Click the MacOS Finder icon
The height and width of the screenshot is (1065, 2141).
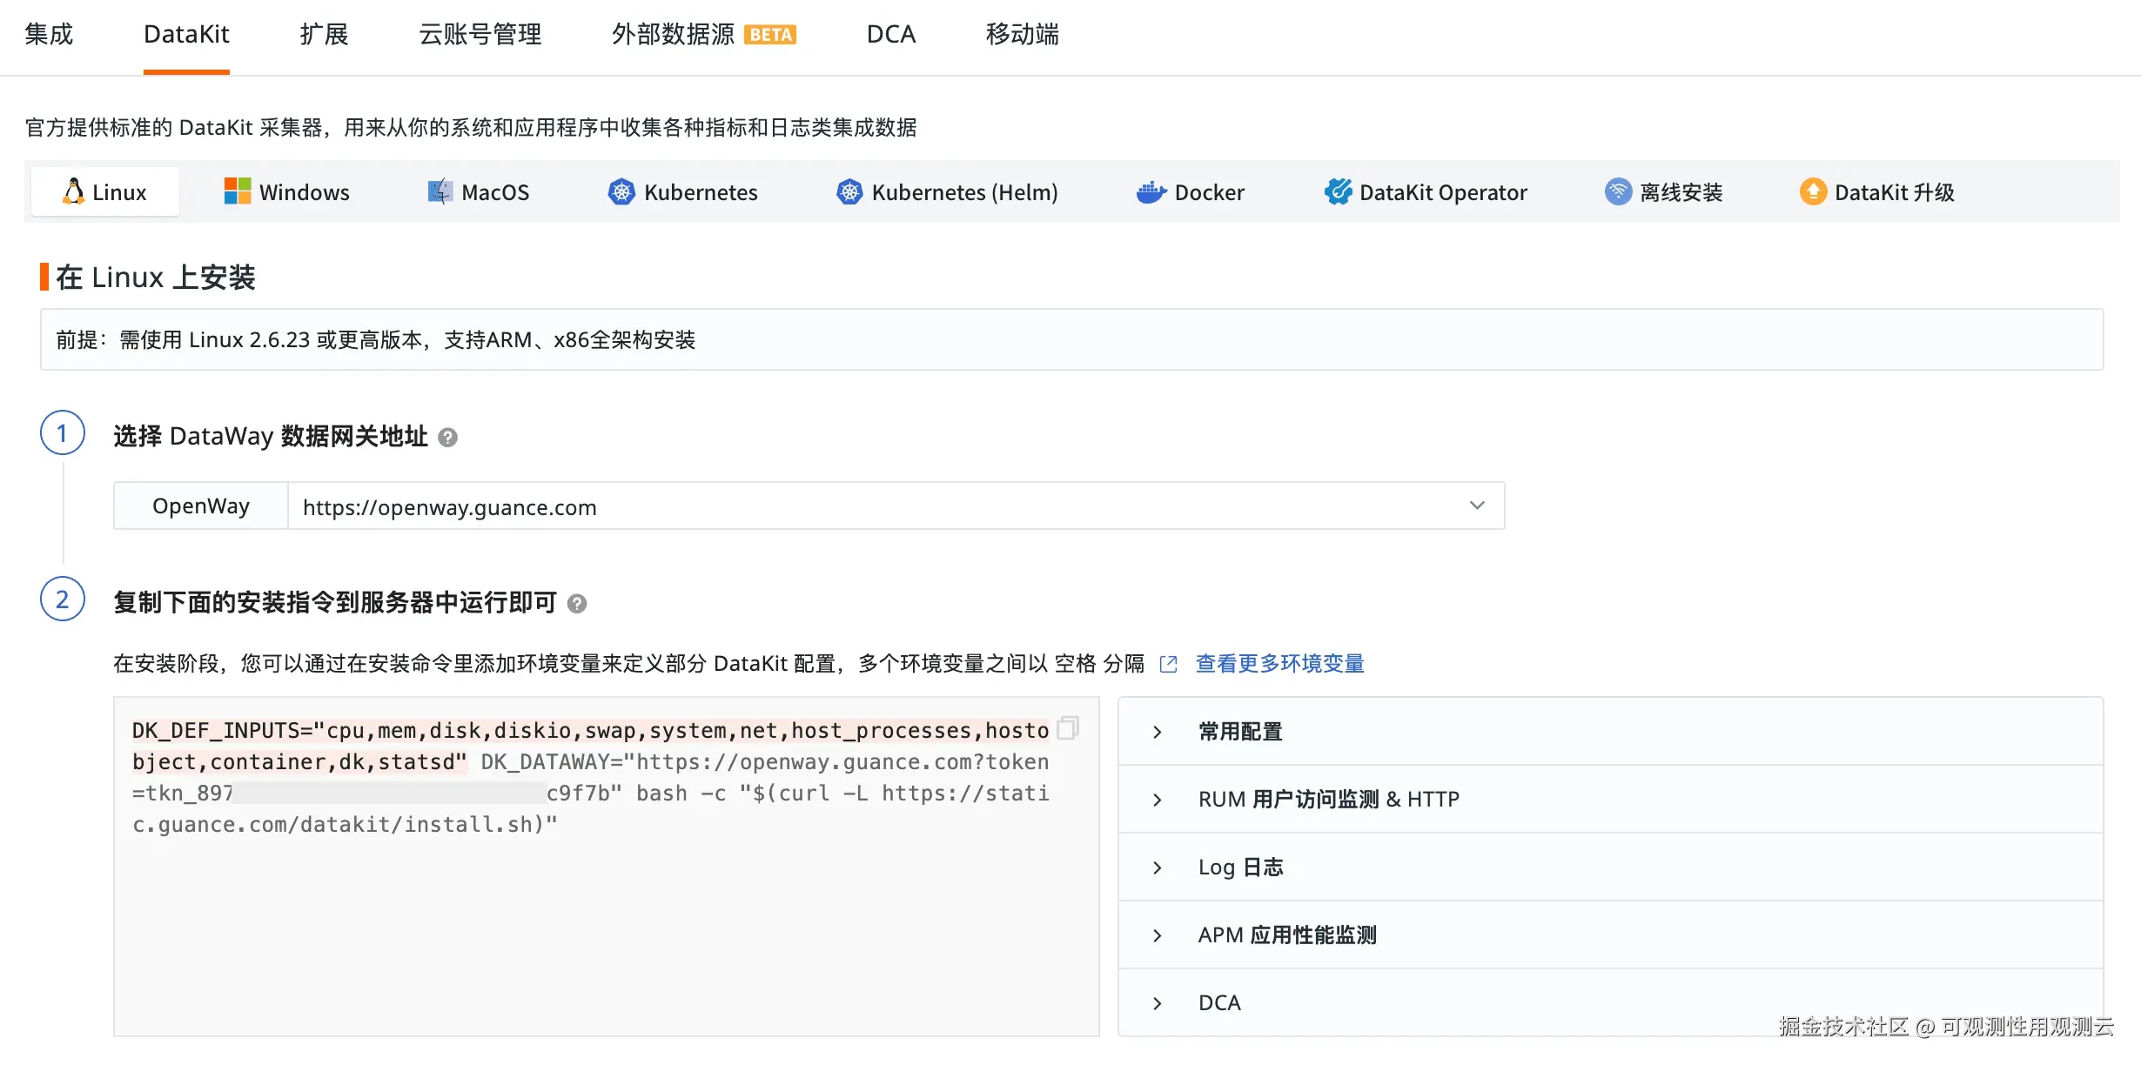point(440,191)
